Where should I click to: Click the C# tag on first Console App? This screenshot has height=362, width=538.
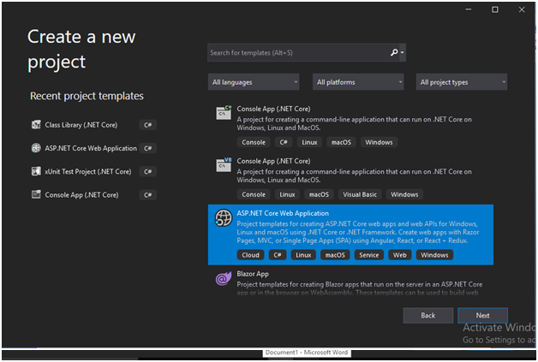pos(284,142)
